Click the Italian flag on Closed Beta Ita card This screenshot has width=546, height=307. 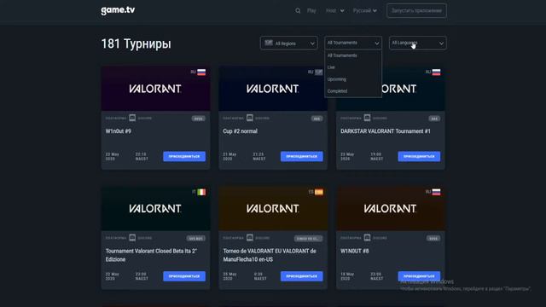201,192
